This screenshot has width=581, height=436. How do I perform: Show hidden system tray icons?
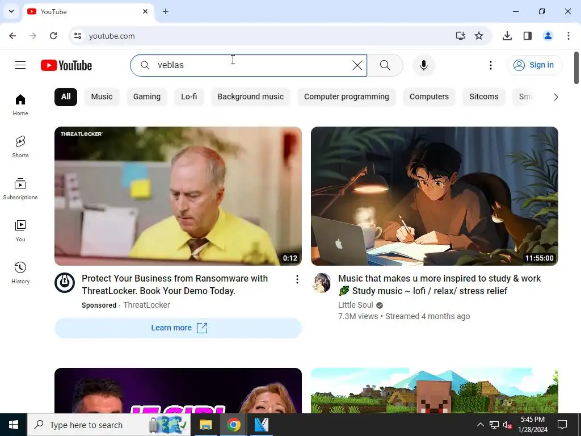click(x=480, y=425)
